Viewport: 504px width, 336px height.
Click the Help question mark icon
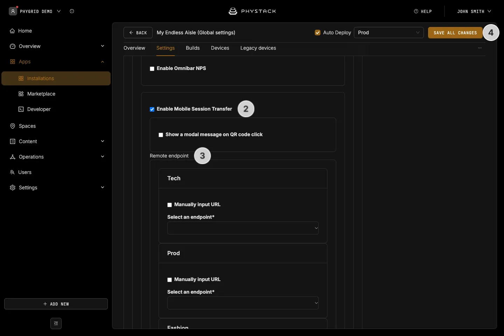pyautogui.click(x=416, y=11)
